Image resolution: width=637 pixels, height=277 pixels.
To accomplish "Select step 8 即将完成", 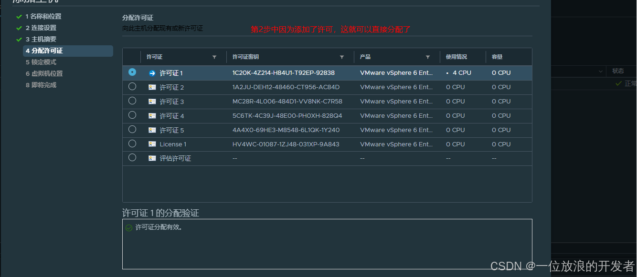I will (41, 85).
